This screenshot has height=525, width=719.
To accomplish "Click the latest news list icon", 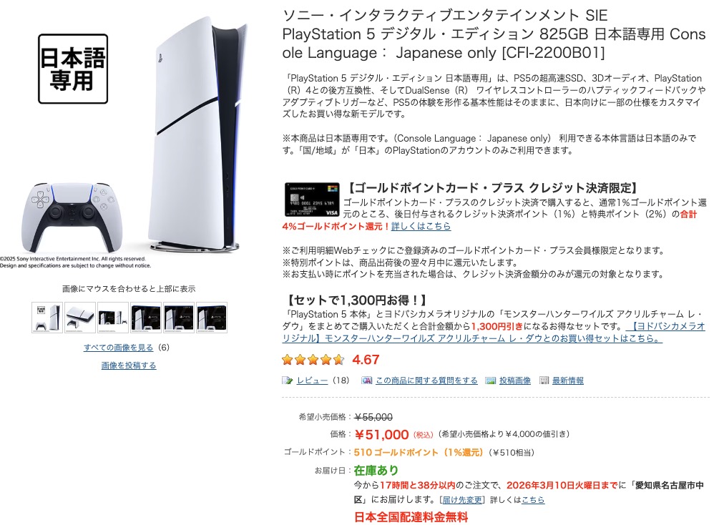I will 544,381.
